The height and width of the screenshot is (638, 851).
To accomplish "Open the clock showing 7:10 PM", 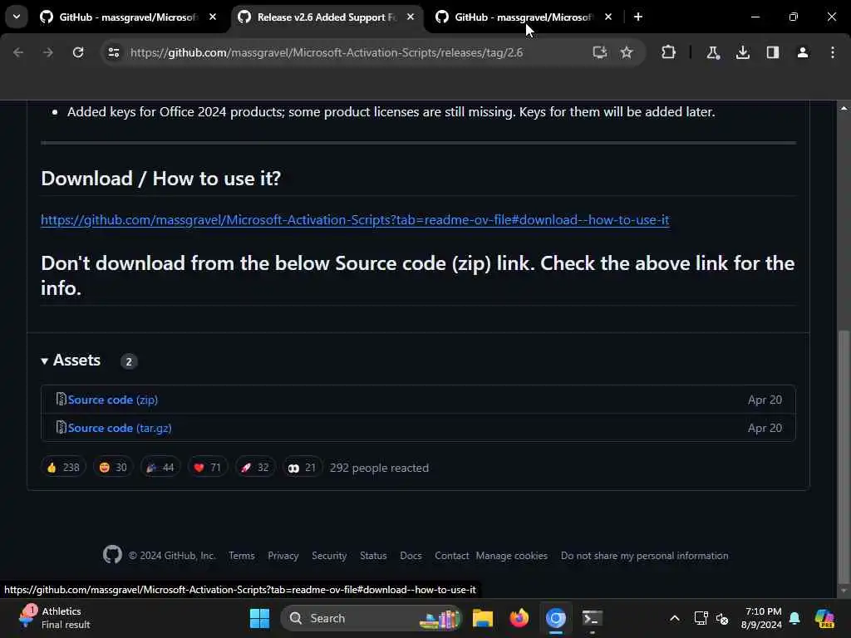I will pyautogui.click(x=762, y=618).
